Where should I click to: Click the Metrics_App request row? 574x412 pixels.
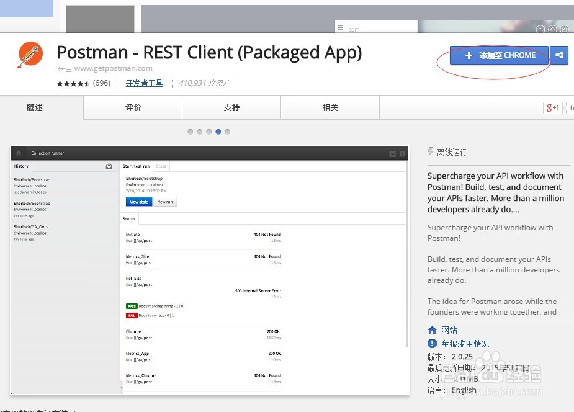[203, 356]
